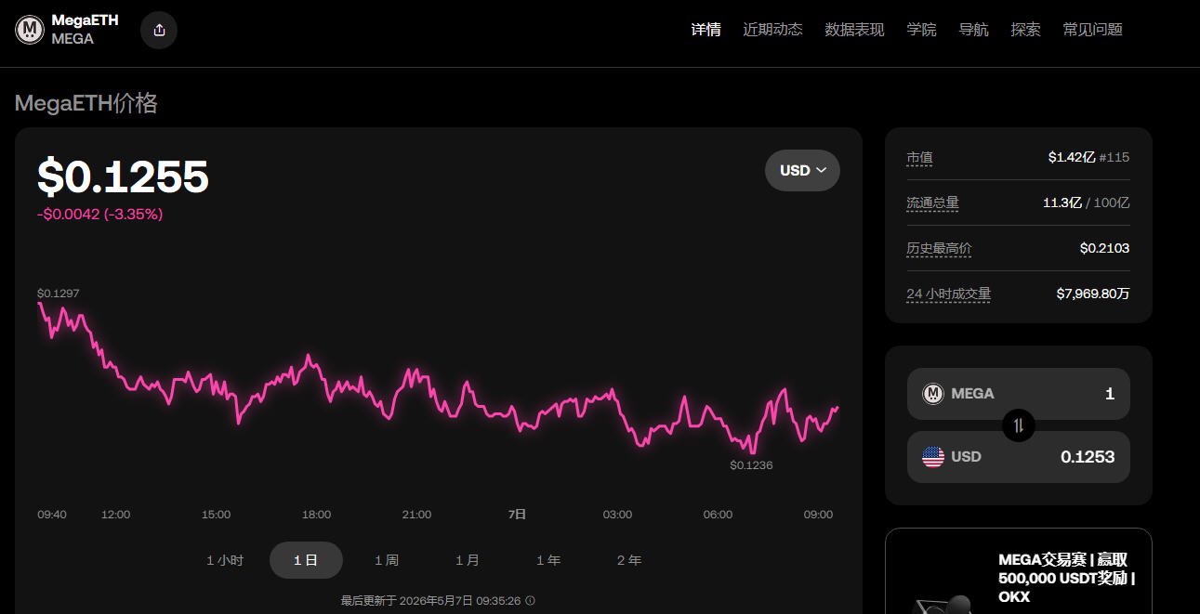Click the US flag icon in converter
Image resolution: width=1200 pixels, height=614 pixels.
click(x=932, y=457)
